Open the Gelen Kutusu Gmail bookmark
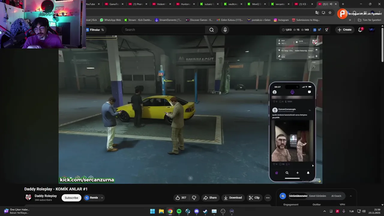 pyautogui.click(x=229, y=20)
